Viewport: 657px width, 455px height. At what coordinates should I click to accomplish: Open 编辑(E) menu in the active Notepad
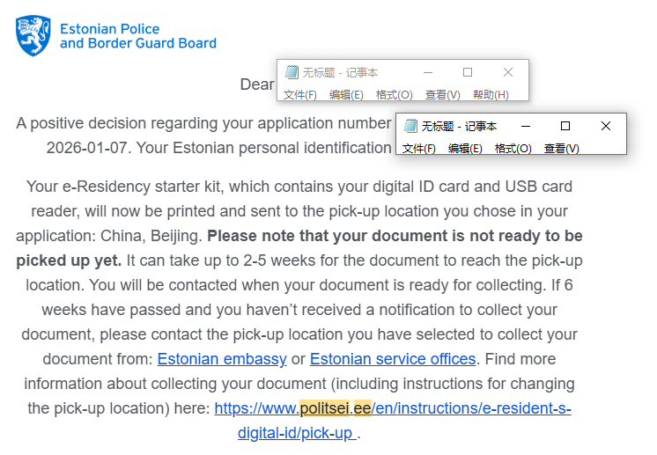pyautogui.click(x=465, y=149)
